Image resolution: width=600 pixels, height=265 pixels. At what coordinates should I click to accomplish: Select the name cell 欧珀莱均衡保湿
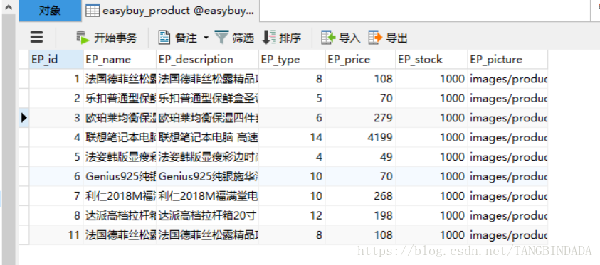(120, 118)
